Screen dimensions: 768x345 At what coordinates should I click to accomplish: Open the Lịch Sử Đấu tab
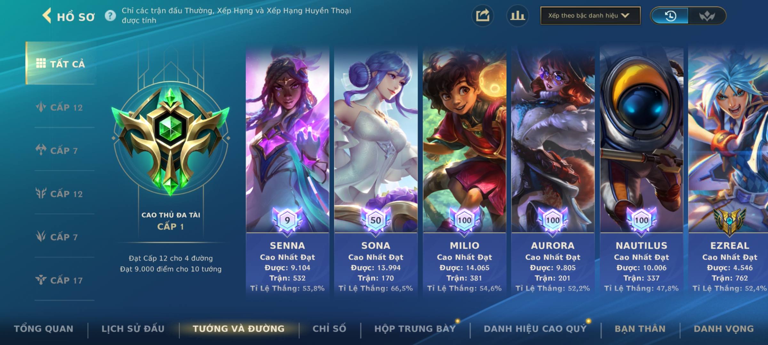[133, 329]
